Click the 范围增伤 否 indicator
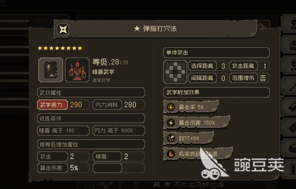Image resolution: width=296 pixels, height=189 pixels. (249, 78)
